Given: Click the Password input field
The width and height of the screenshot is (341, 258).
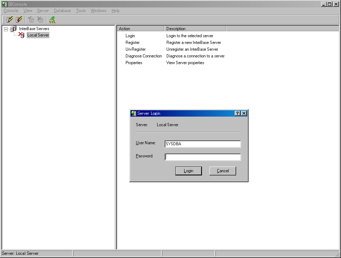Looking at the screenshot, I should click(203, 157).
